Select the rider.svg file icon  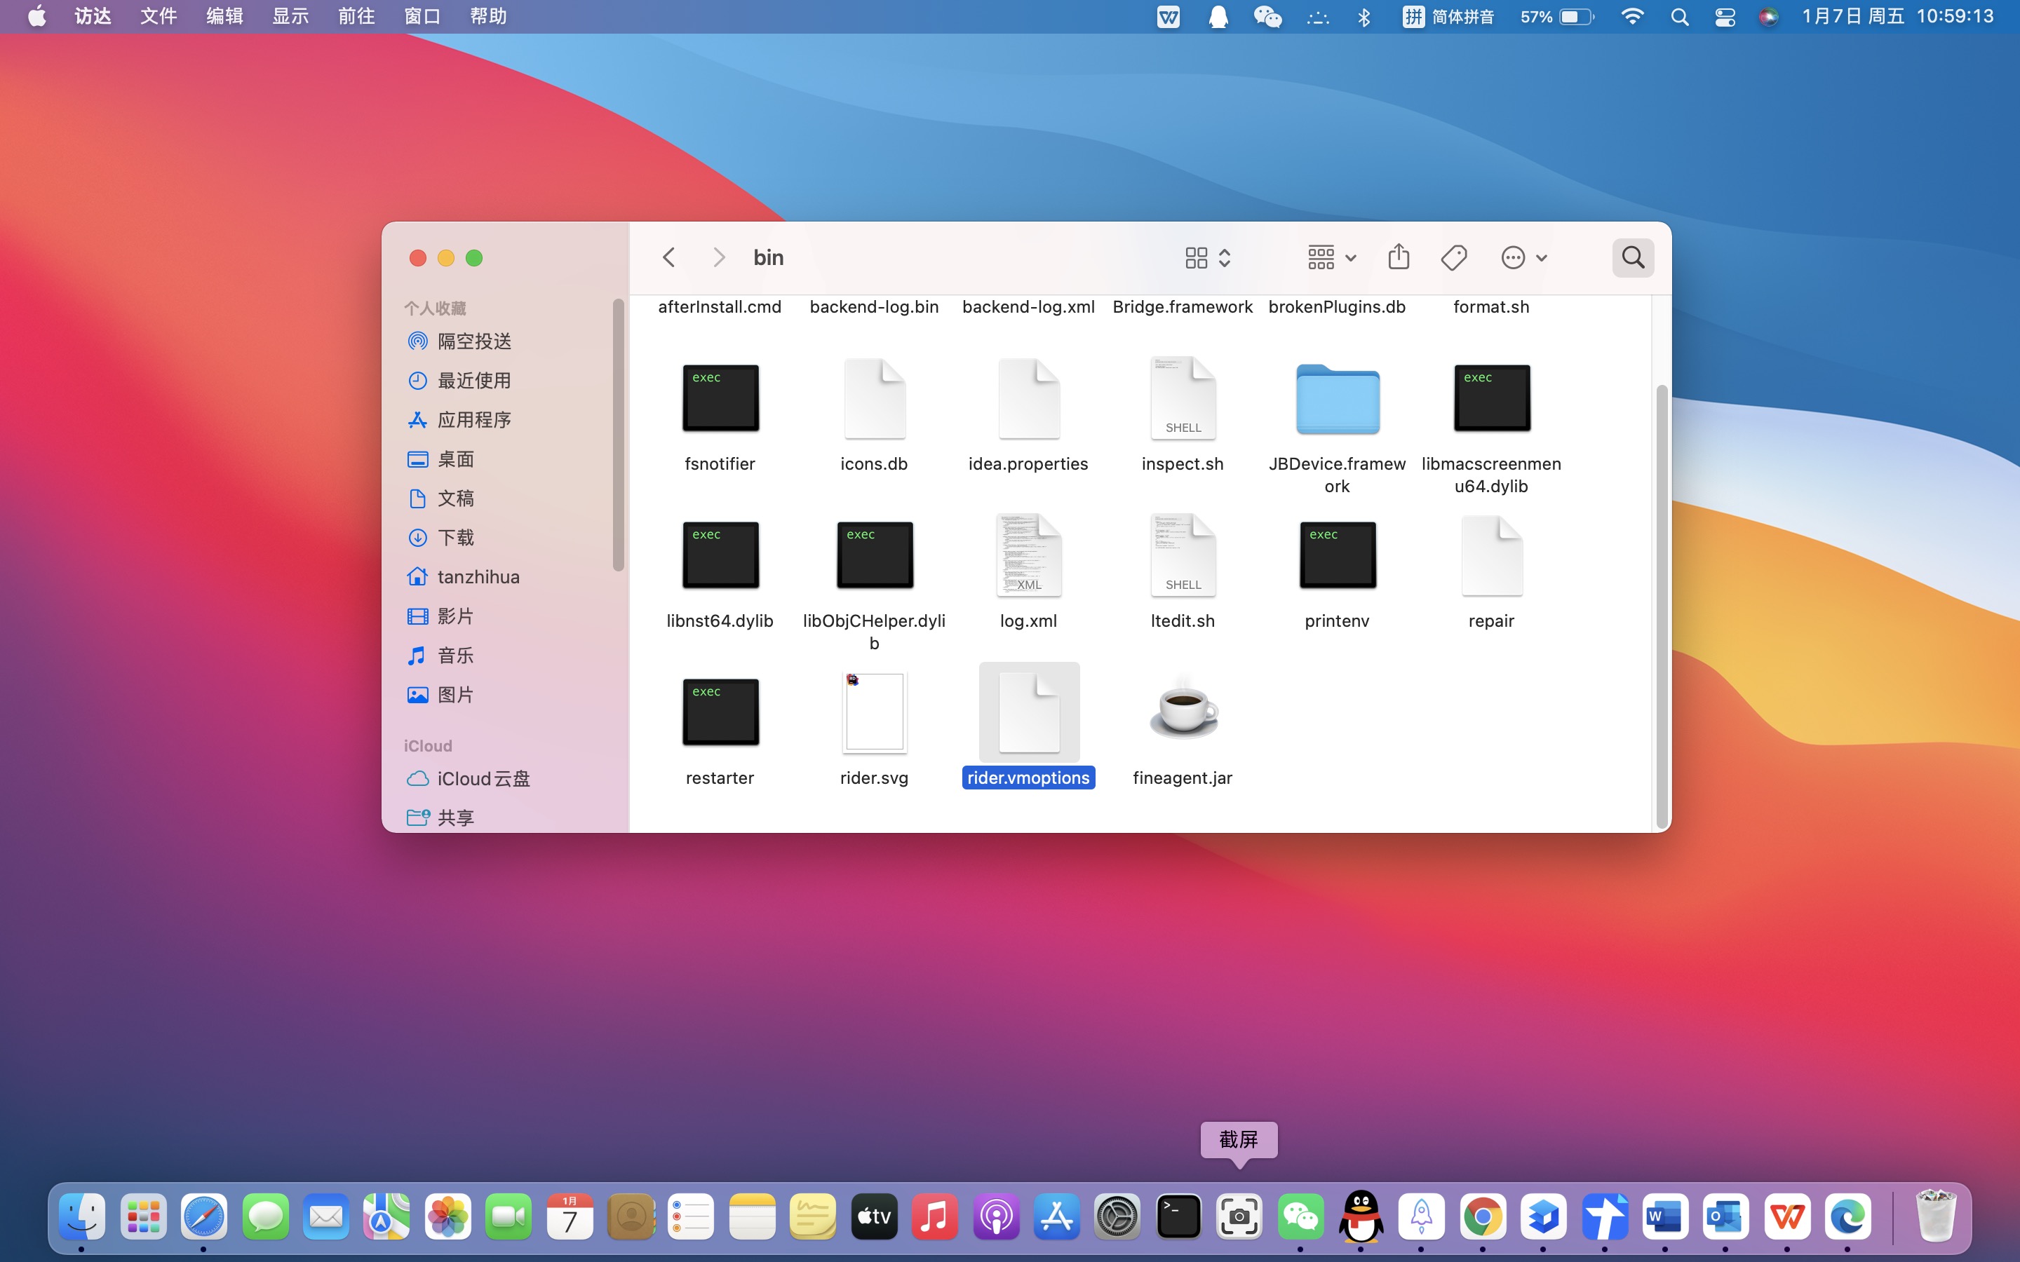[x=874, y=712]
